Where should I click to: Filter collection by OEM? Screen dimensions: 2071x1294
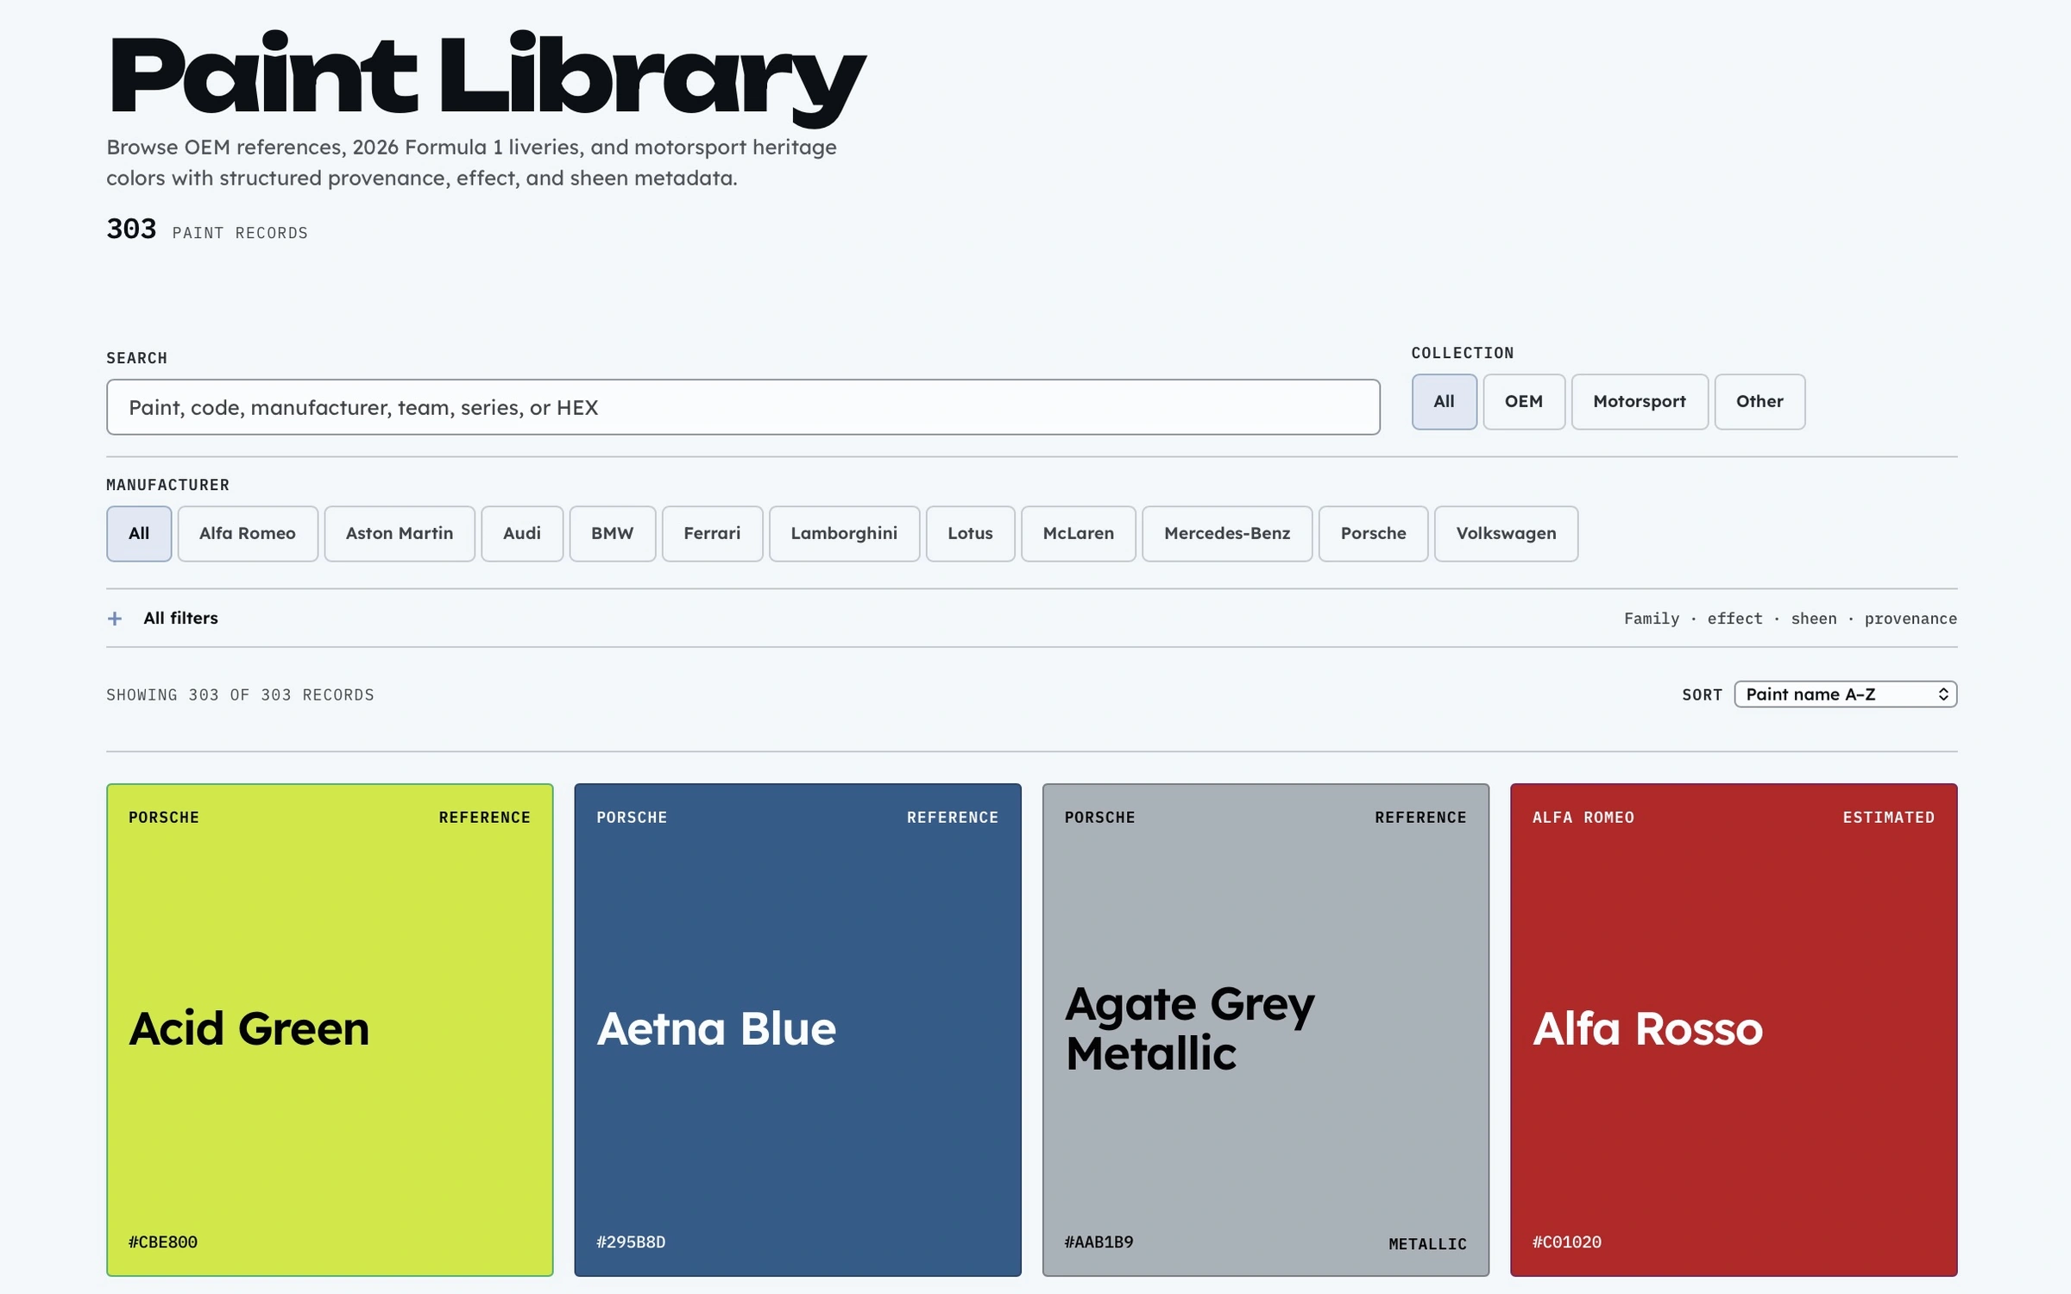[x=1523, y=401]
